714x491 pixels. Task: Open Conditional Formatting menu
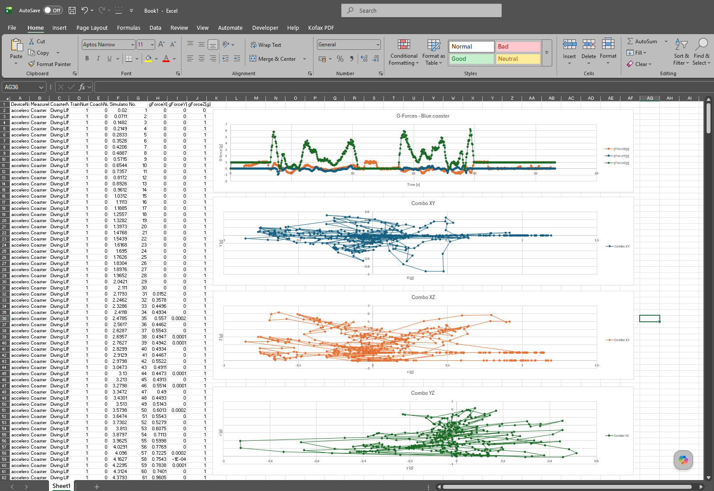[404, 52]
